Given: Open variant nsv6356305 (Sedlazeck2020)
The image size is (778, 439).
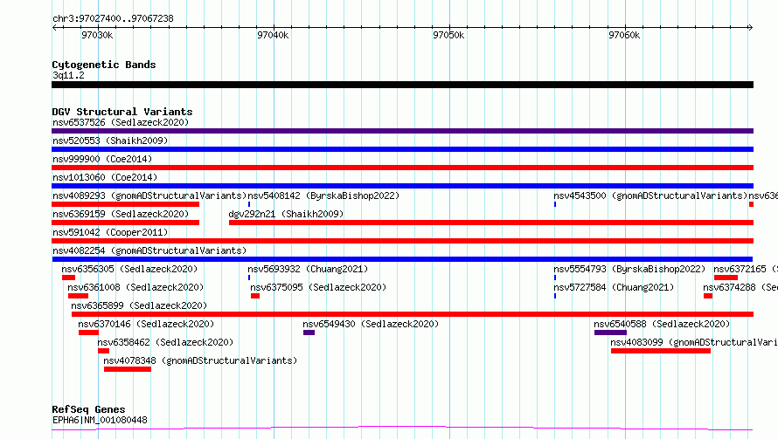Looking at the screenshot, I should [129, 269].
